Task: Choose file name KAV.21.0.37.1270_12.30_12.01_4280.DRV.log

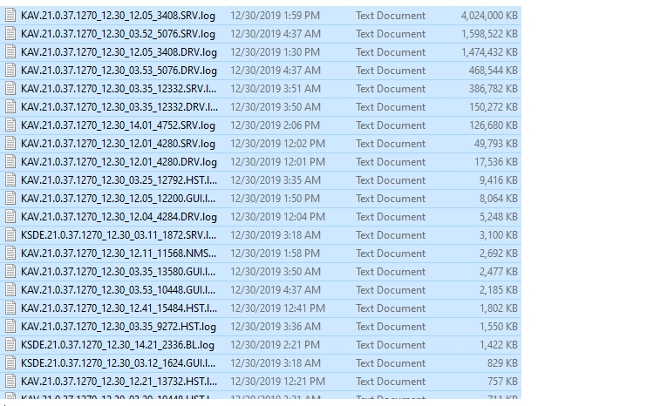Action: tap(119, 162)
